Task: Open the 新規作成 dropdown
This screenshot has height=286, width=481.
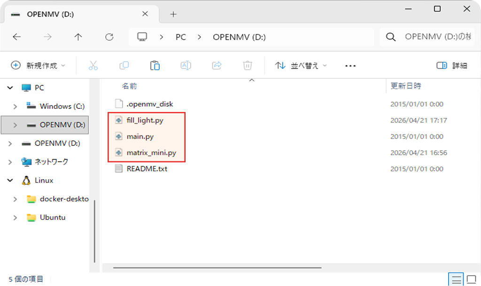Action: coord(39,66)
